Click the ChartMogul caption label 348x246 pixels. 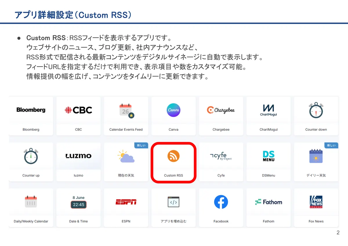coord(269,130)
